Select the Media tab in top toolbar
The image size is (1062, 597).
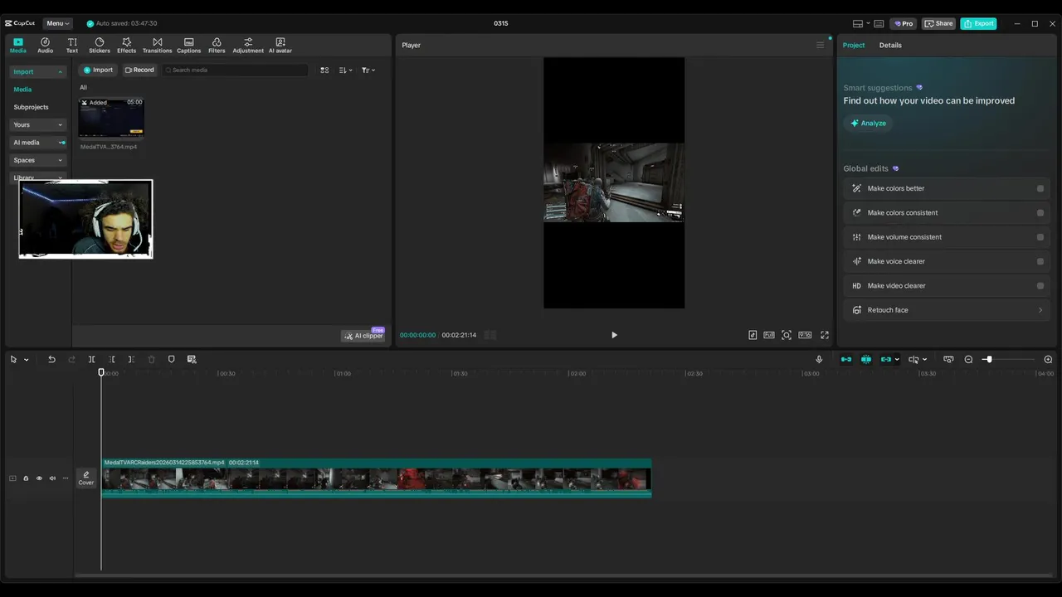point(17,45)
